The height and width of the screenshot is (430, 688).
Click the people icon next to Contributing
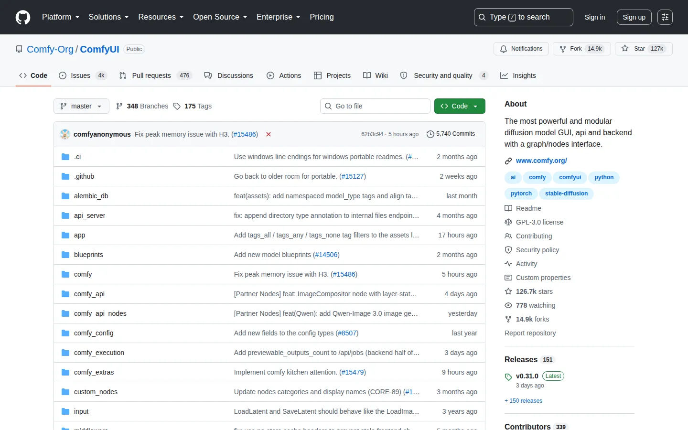[508, 236]
